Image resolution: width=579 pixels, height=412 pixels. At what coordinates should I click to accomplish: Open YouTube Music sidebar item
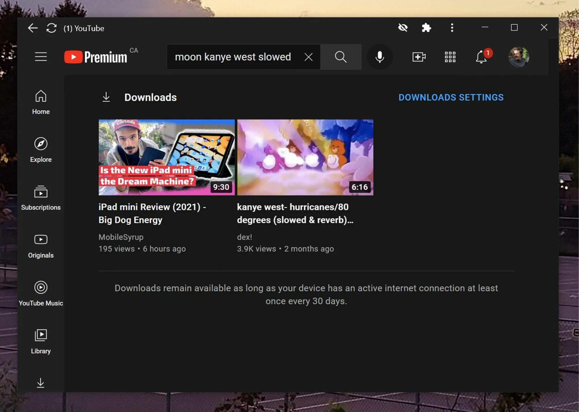(41, 293)
